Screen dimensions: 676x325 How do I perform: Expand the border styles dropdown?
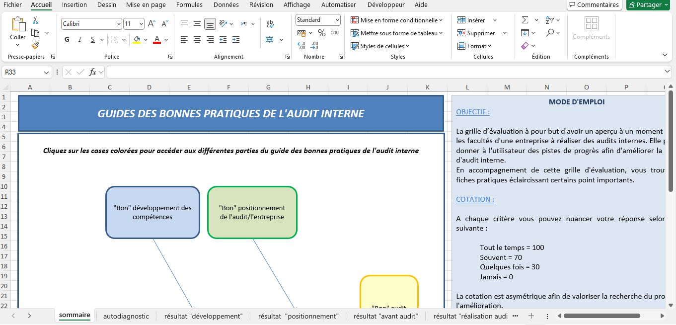(124, 40)
